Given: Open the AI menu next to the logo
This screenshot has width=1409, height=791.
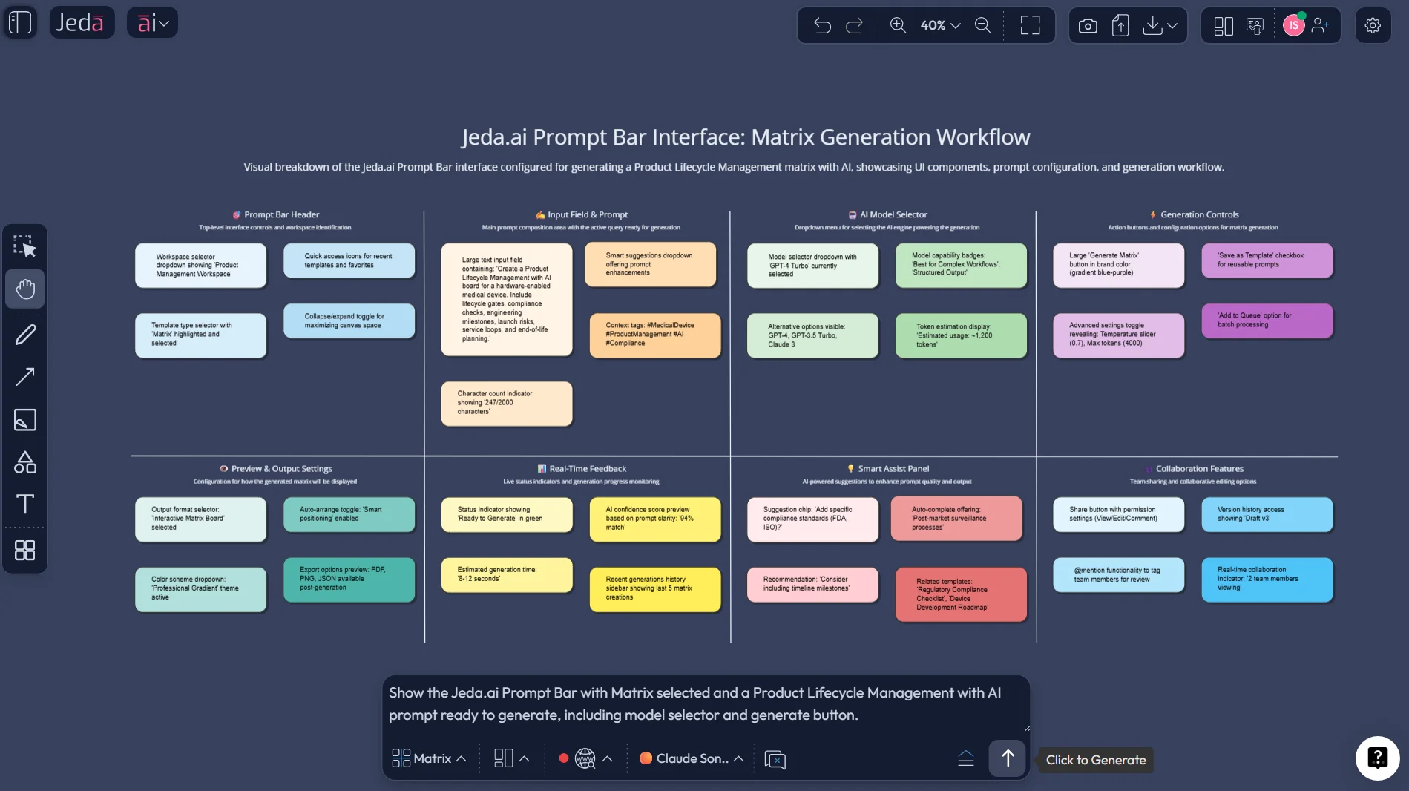Looking at the screenshot, I should (x=152, y=23).
